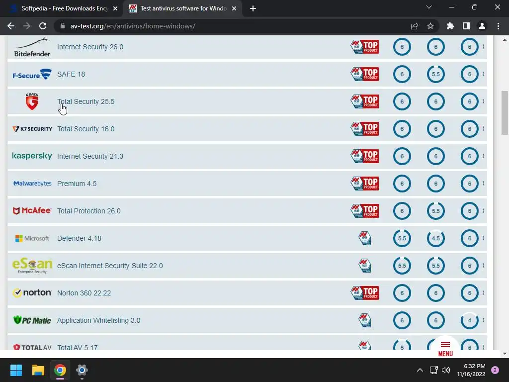Open Internet Security 26.0 link

(90, 47)
